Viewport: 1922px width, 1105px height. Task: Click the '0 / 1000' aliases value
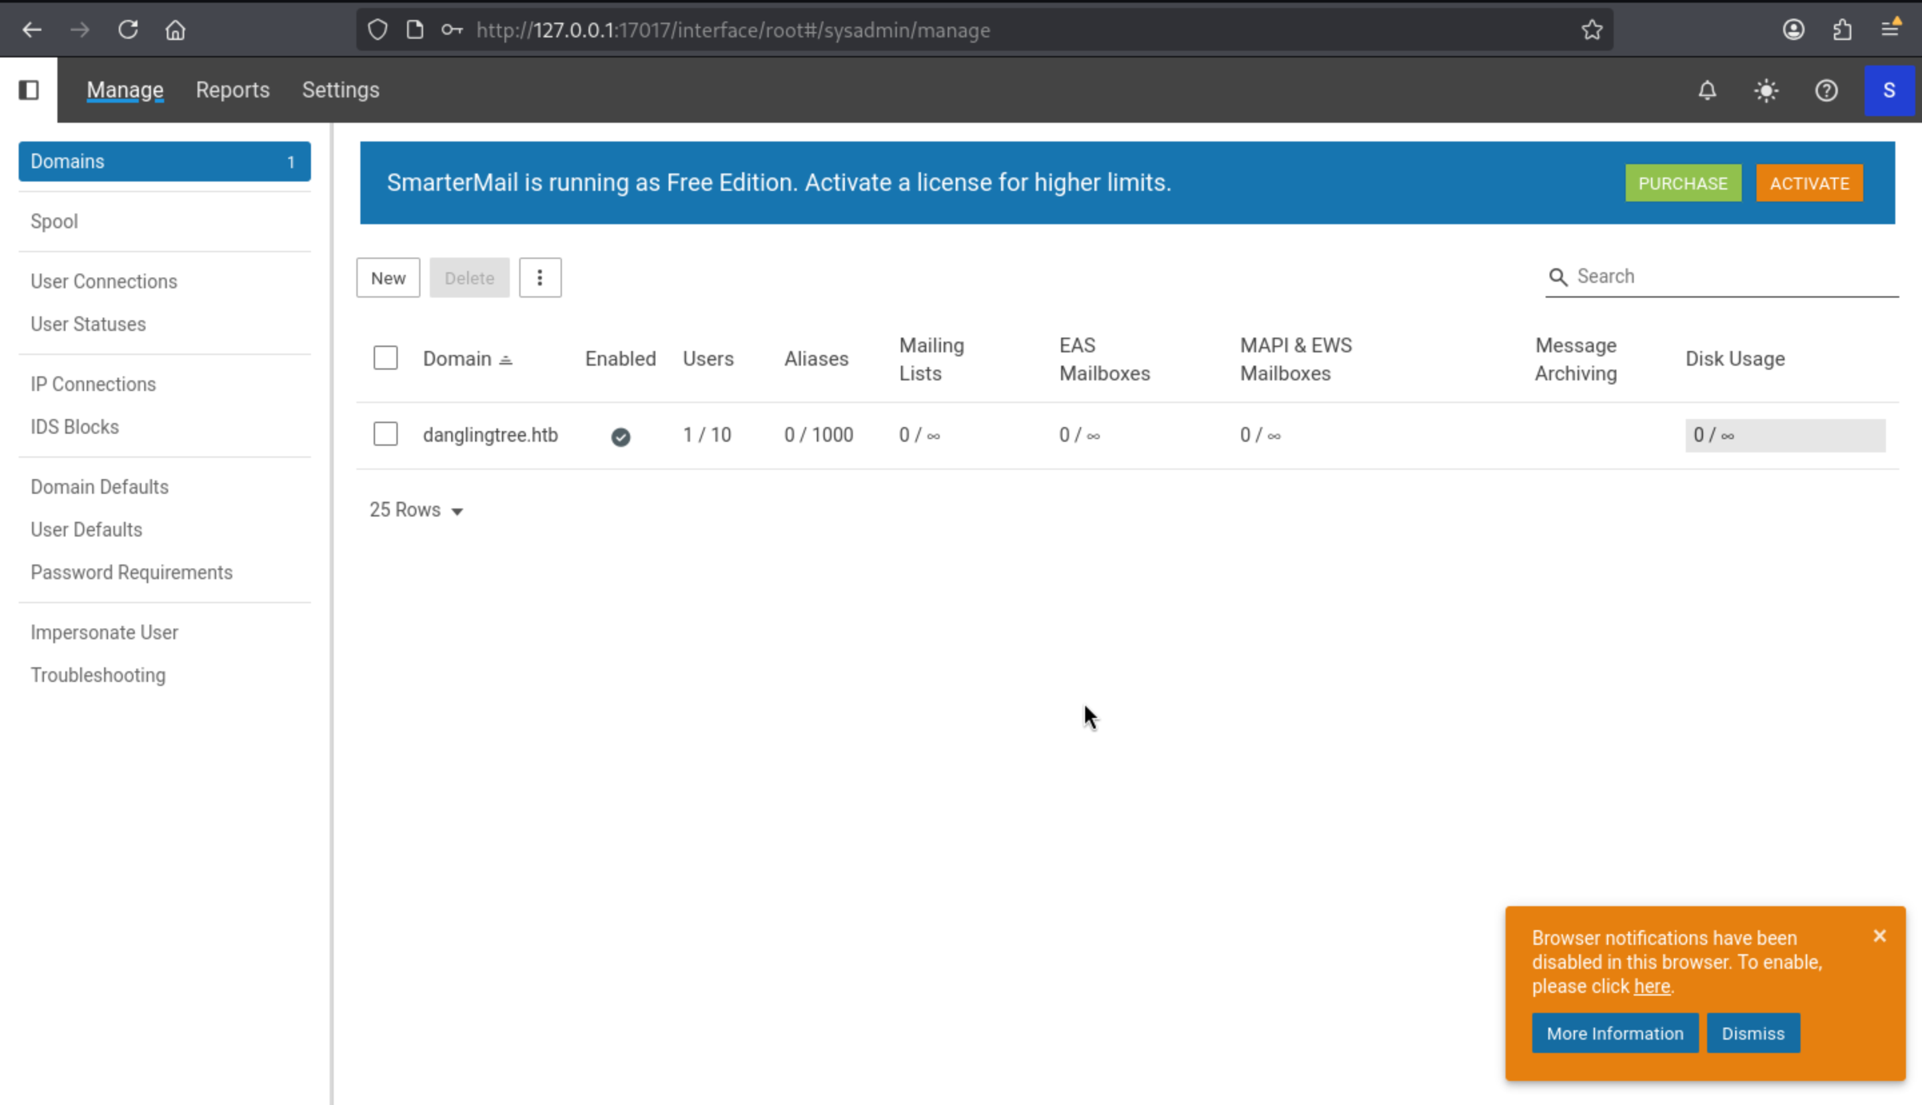pos(819,435)
